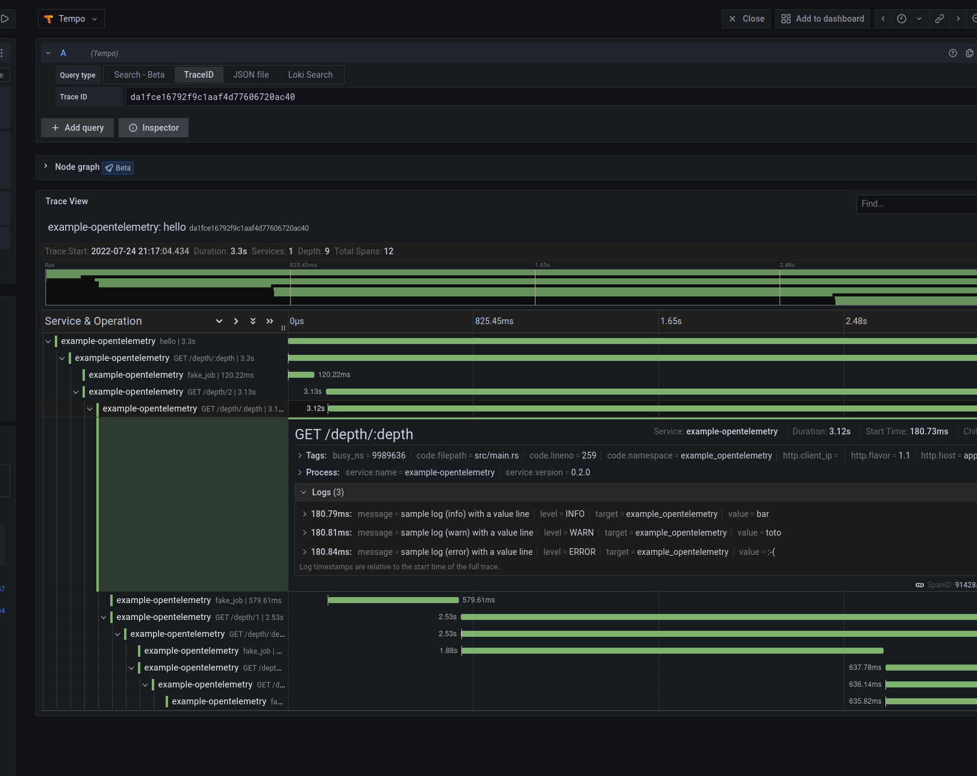Shift time range forward arrow

pos(958,19)
